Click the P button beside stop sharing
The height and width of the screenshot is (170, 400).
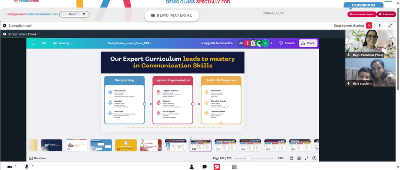380,26
